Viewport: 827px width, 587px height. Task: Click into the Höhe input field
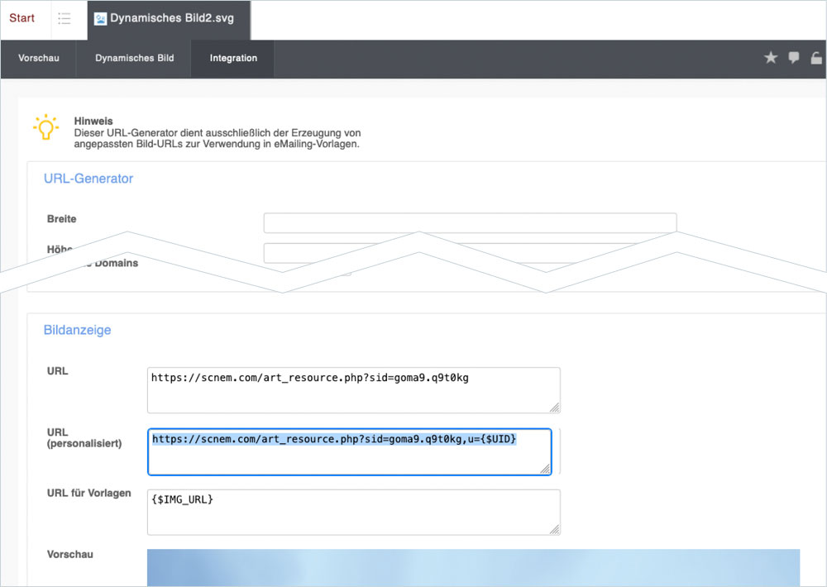[x=470, y=251]
